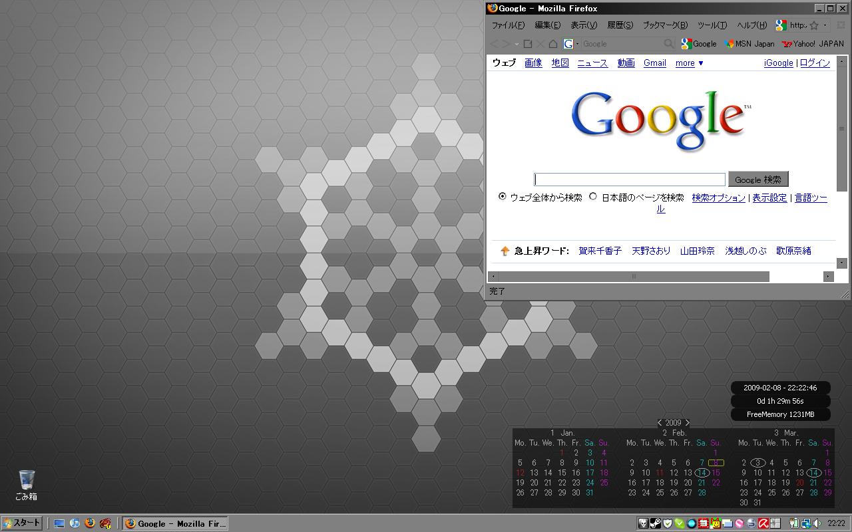This screenshot has width=852, height=532.
Task: Go to previous year in calendar
Action: (x=660, y=422)
